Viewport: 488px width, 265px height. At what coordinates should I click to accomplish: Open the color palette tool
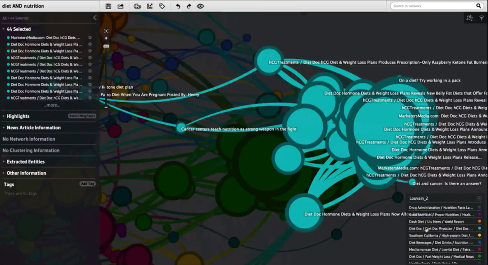pos(137,6)
